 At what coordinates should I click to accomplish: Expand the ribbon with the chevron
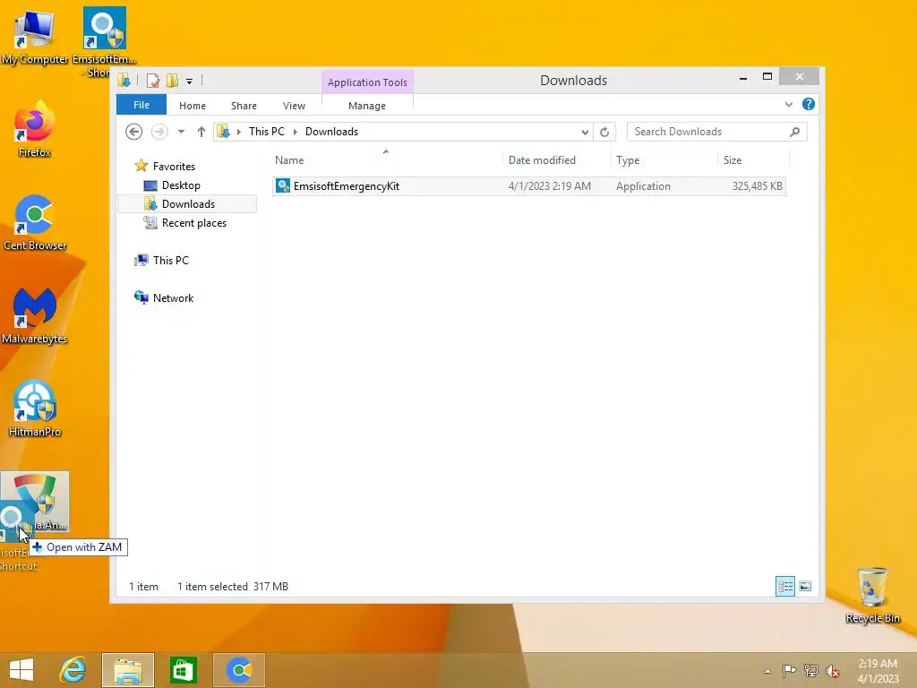(788, 104)
